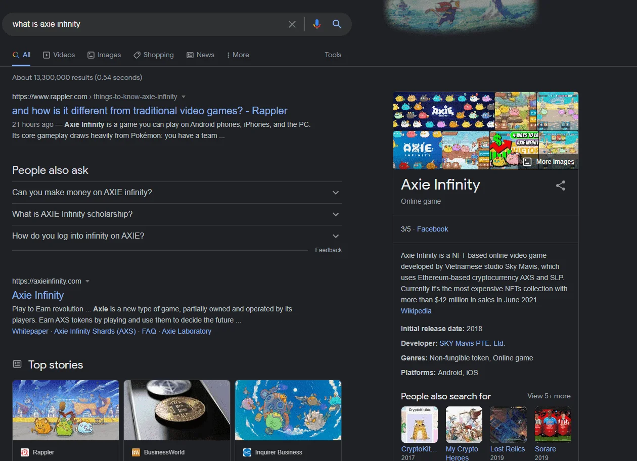The width and height of the screenshot is (637, 461).
Task: Expand 'Can you make money on AXIE infinity?'
Action: click(177, 193)
